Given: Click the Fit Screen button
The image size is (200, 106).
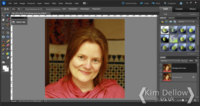Looking at the screenshot, I should (x=73, y=9).
